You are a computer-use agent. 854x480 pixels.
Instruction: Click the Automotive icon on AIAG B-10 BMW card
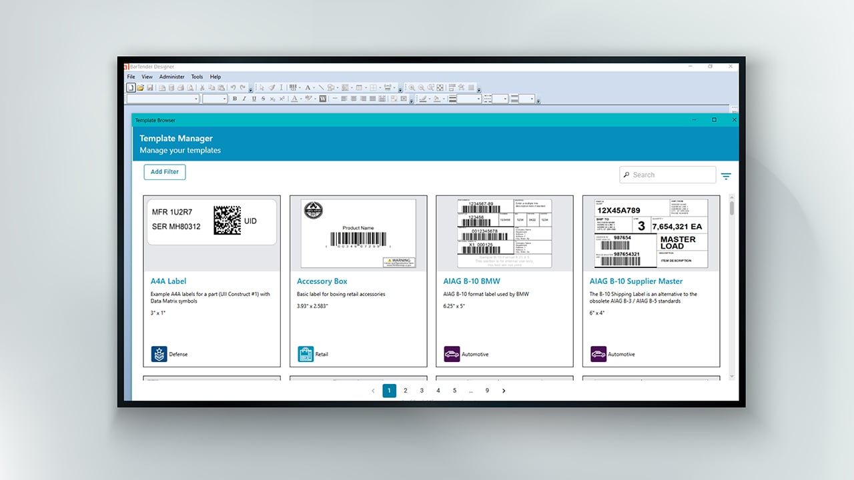pyautogui.click(x=452, y=354)
